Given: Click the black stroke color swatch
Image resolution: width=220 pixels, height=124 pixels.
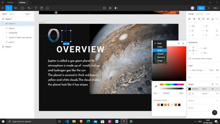Looking at the screenshot, I should tap(189, 89).
